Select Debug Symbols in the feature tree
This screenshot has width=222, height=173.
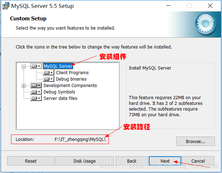(59, 92)
